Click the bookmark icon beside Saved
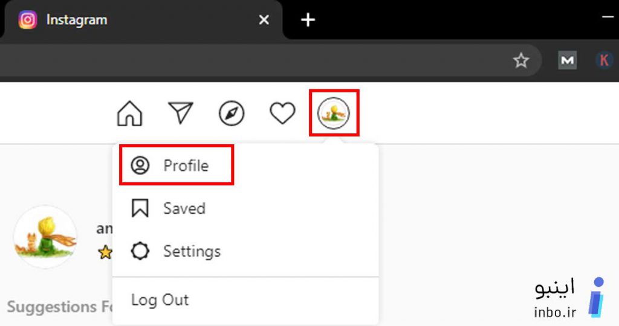This screenshot has width=619, height=326. pyautogui.click(x=140, y=208)
